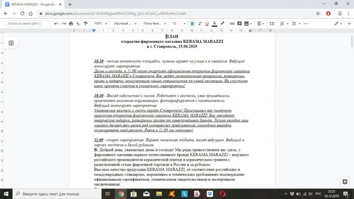
Task: Click the Windows taskbar search box
Action: pyautogui.click(x=57, y=194)
